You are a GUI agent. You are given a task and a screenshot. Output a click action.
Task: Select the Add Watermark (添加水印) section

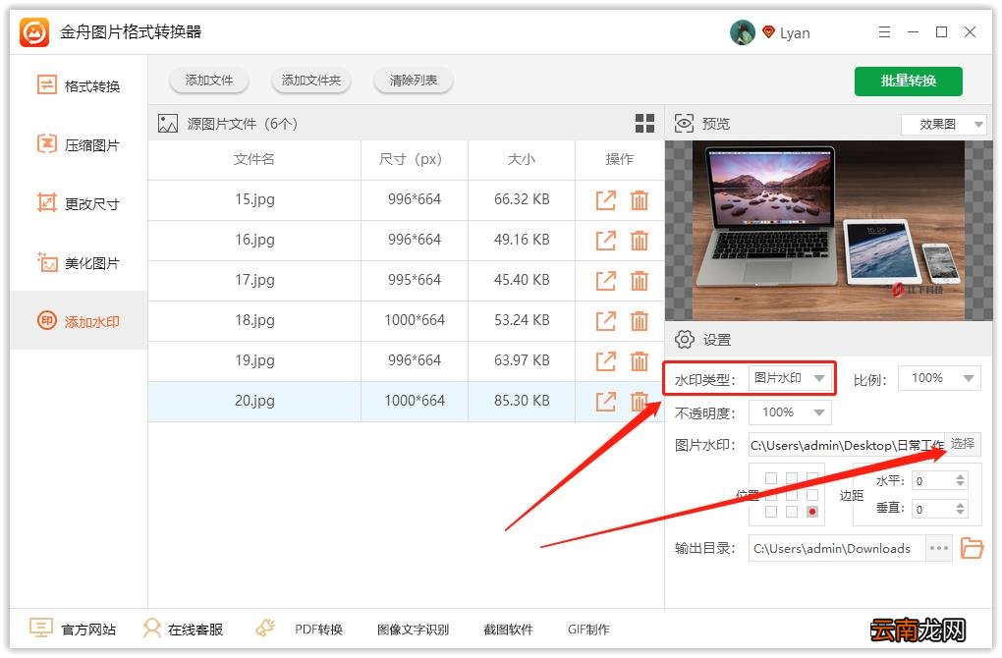(79, 321)
